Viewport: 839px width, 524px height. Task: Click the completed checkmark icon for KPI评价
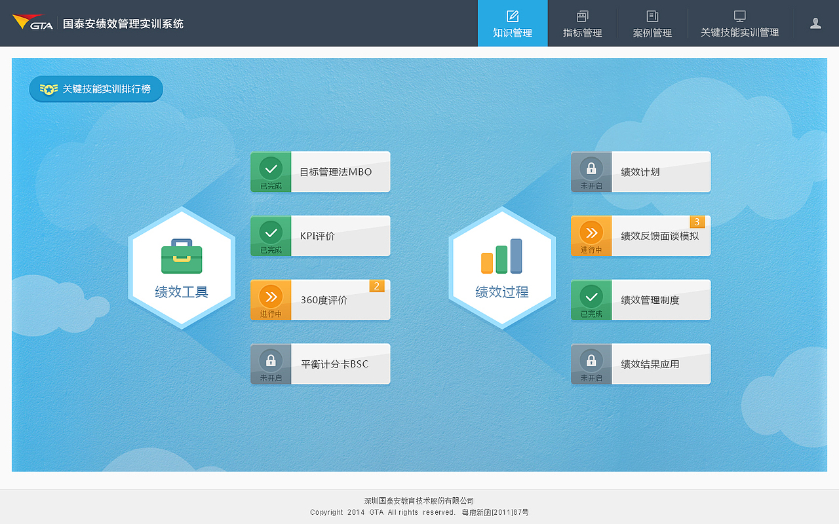271,233
